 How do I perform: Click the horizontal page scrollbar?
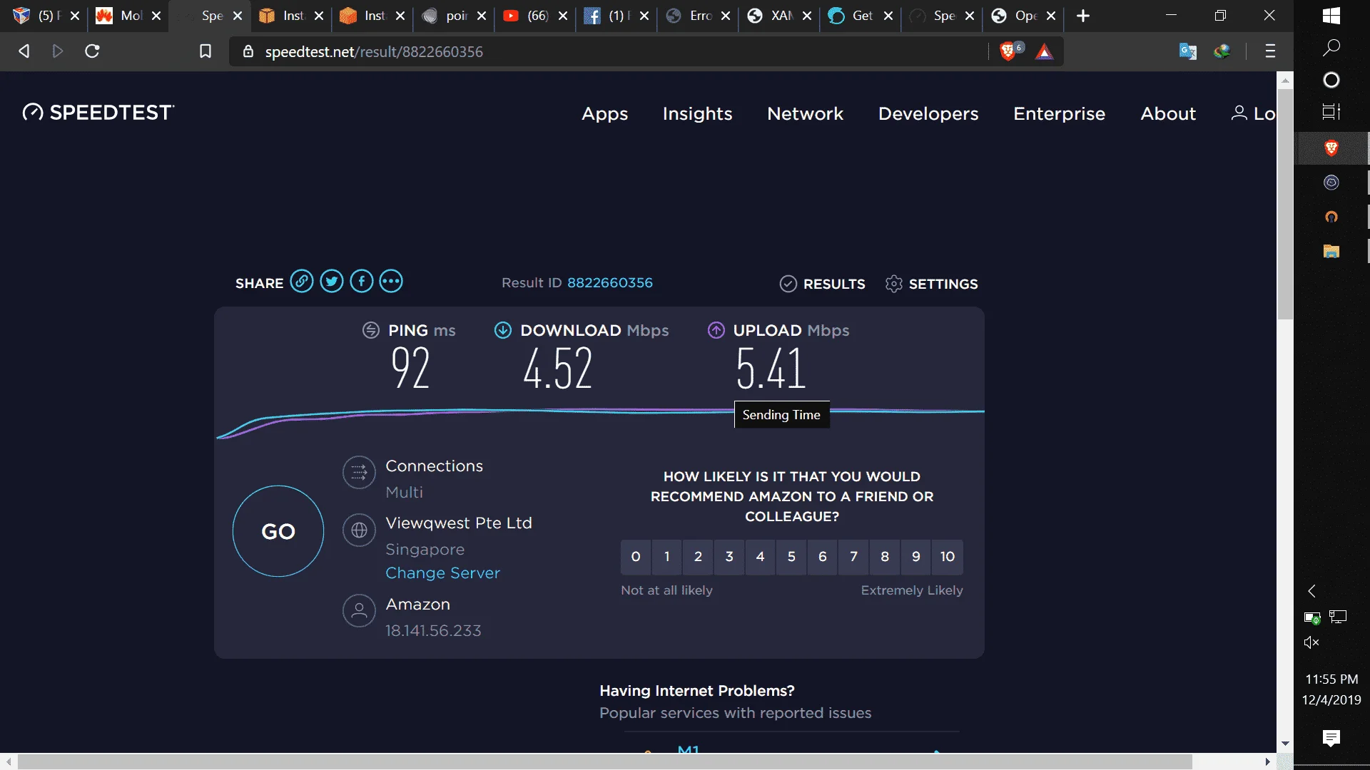(x=604, y=762)
